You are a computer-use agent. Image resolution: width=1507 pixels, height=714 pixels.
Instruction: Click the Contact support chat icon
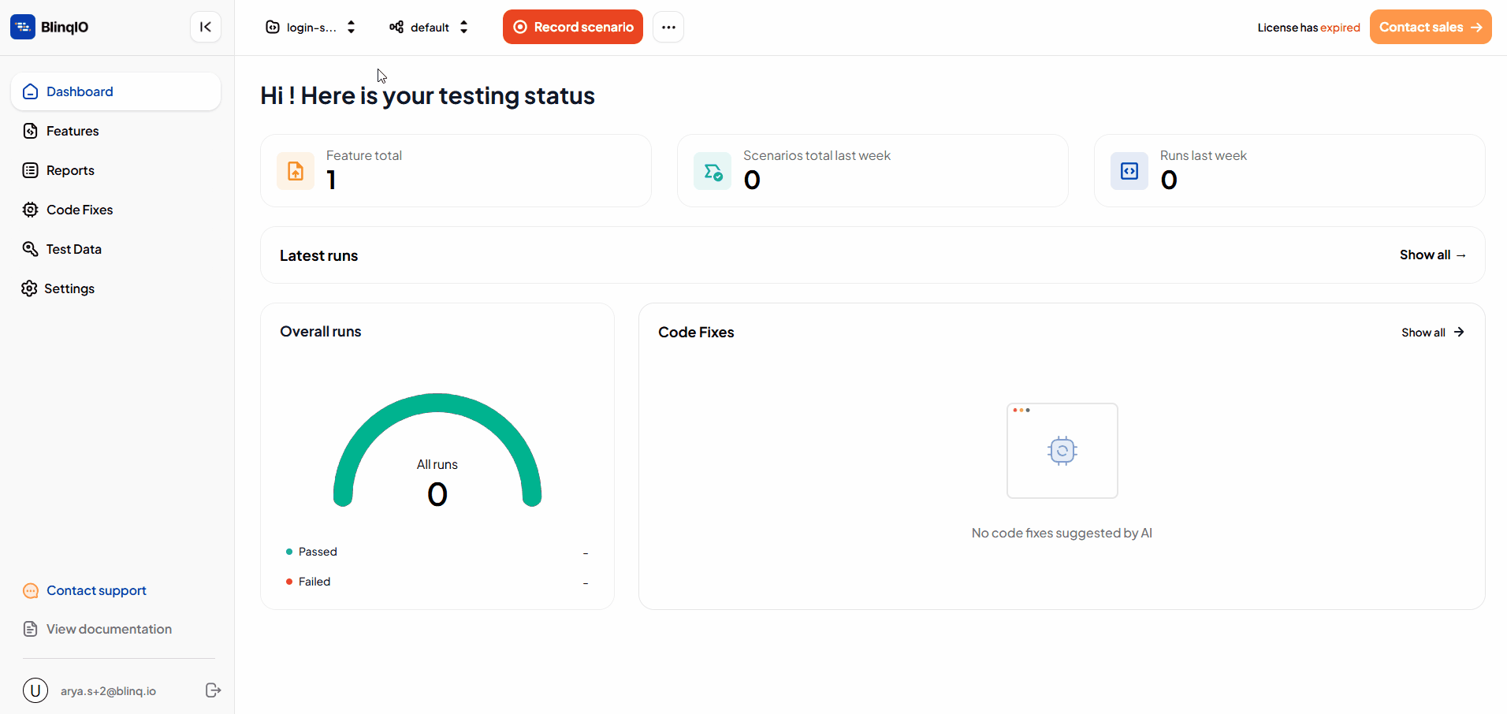tap(31, 591)
